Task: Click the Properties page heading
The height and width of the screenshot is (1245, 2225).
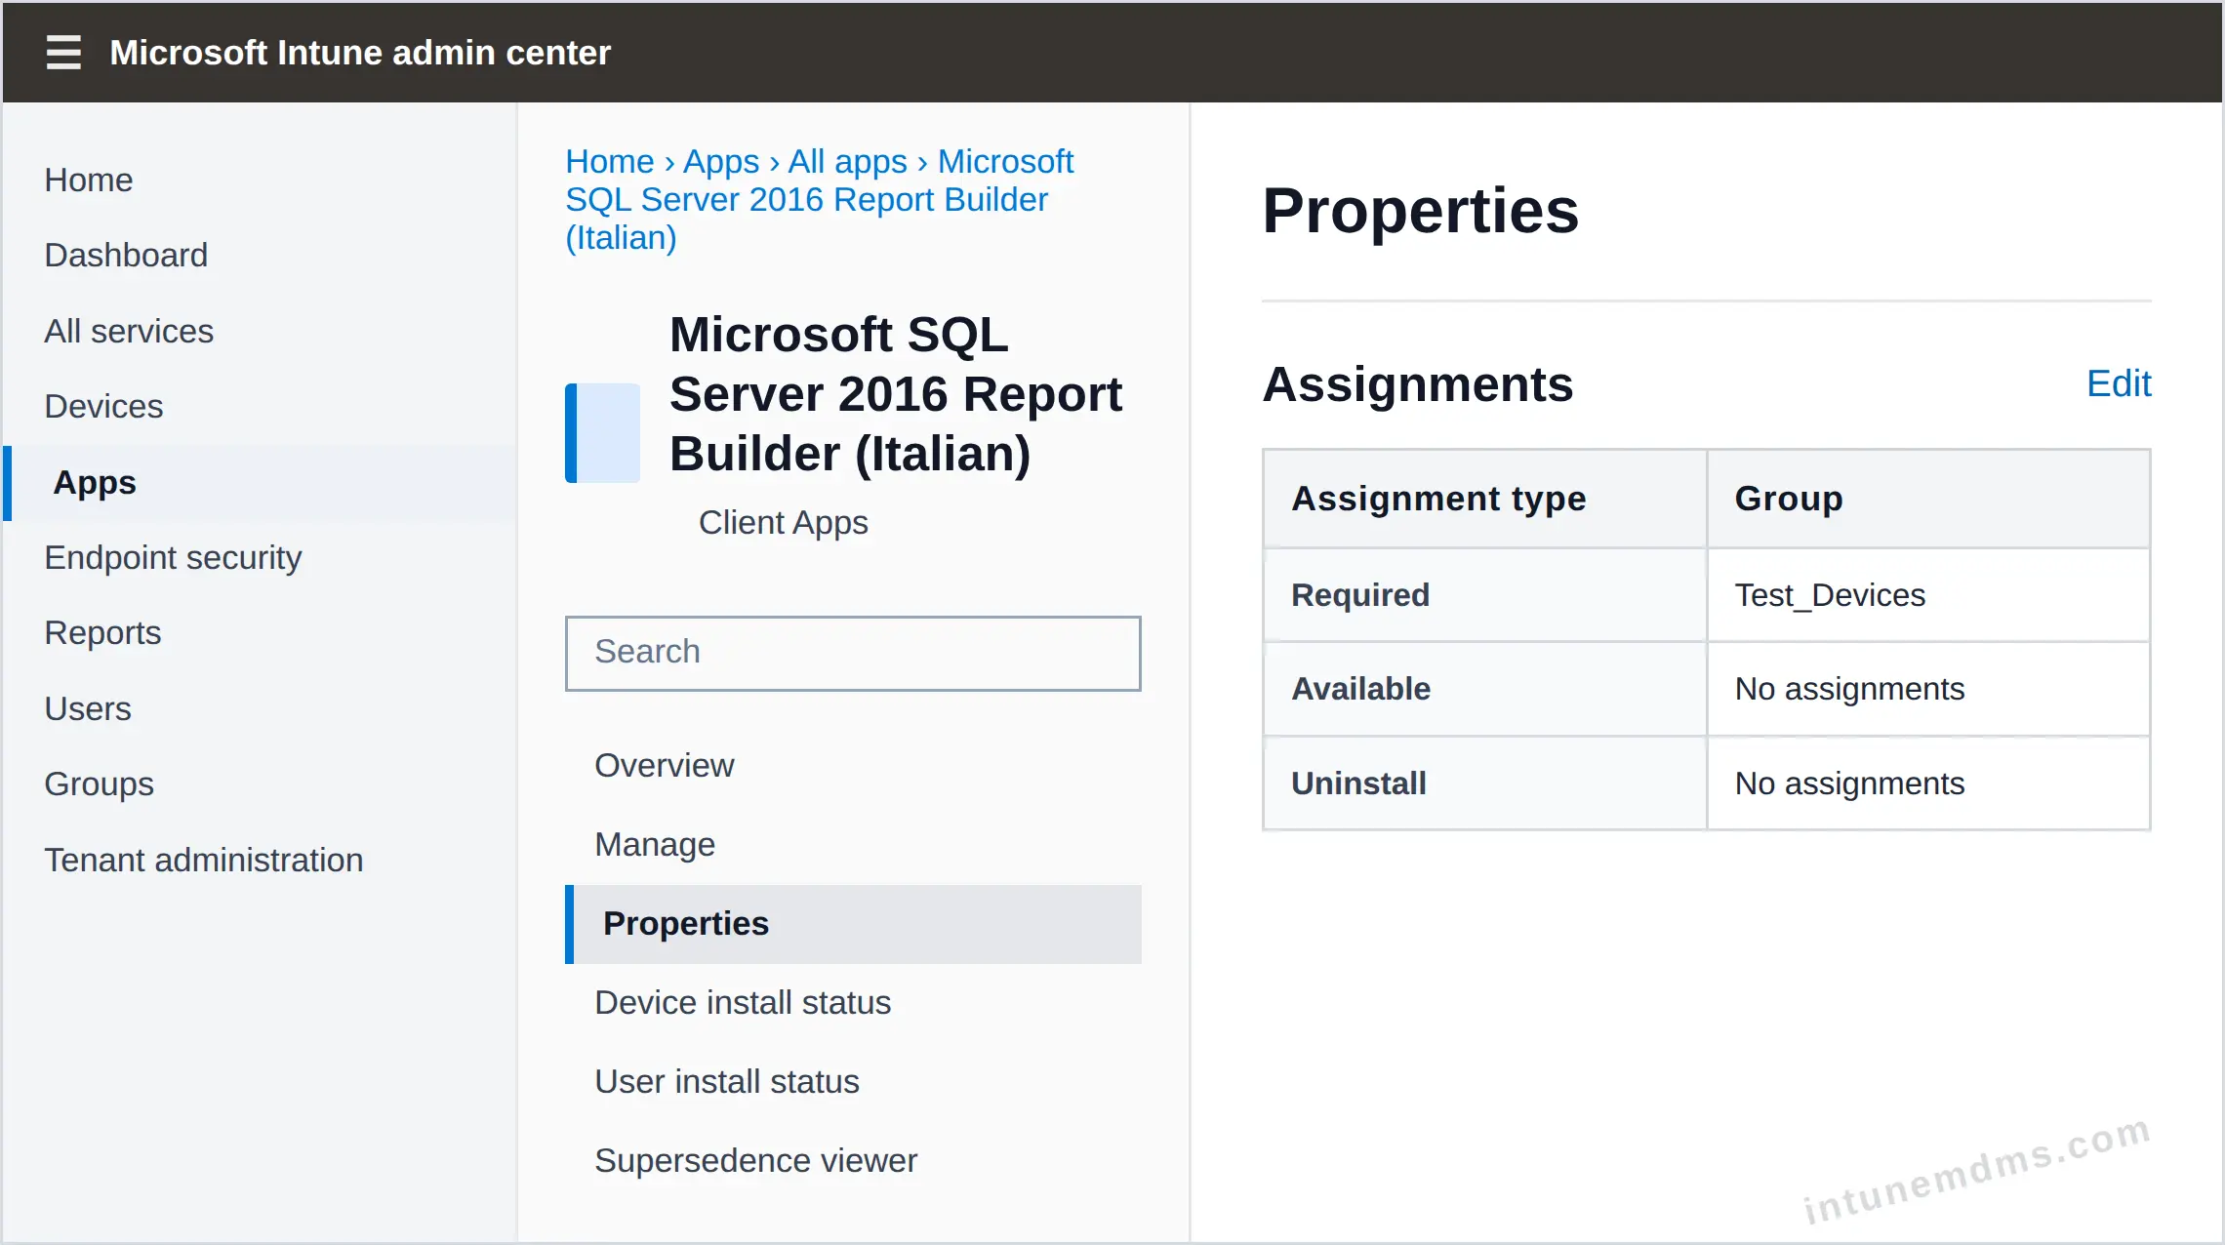Action: 1421,211
